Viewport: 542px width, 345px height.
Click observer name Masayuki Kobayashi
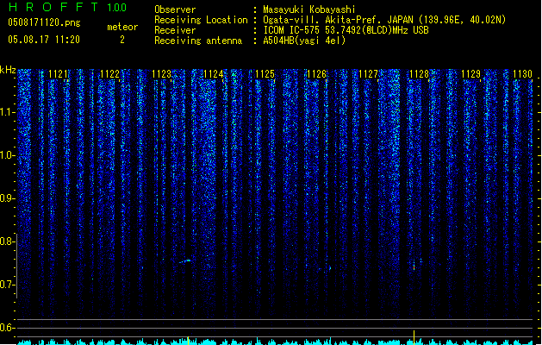point(309,9)
